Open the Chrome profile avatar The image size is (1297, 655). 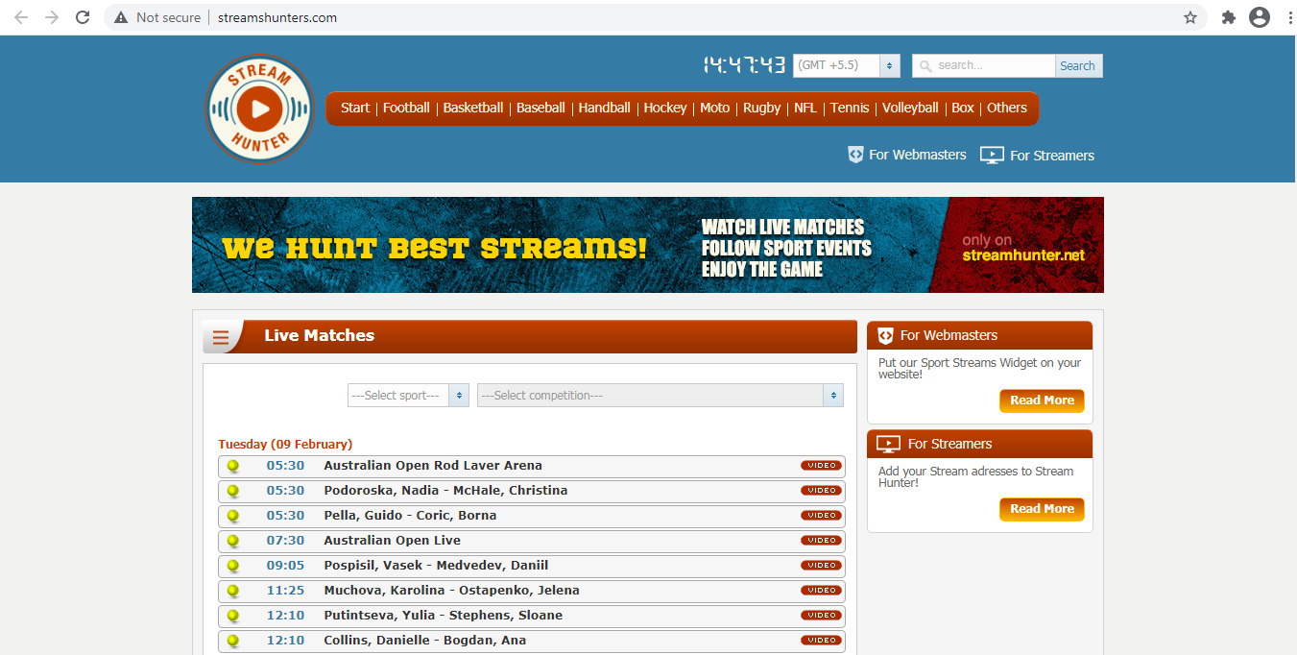1260,17
